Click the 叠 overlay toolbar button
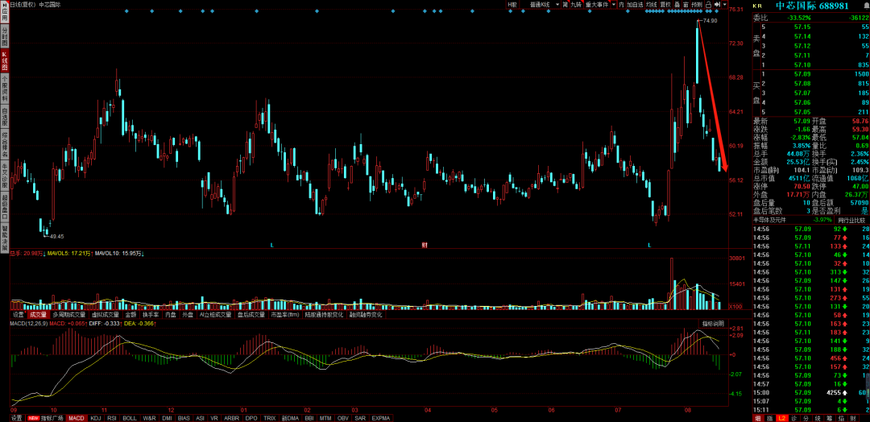The image size is (870, 422). 677,5
